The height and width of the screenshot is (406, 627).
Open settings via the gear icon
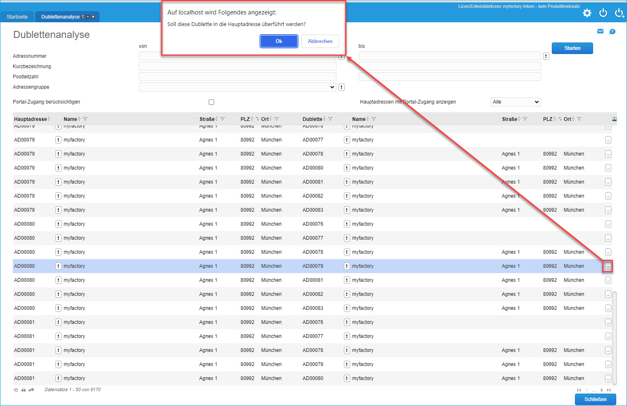pyautogui.click(x=587, y=13)
